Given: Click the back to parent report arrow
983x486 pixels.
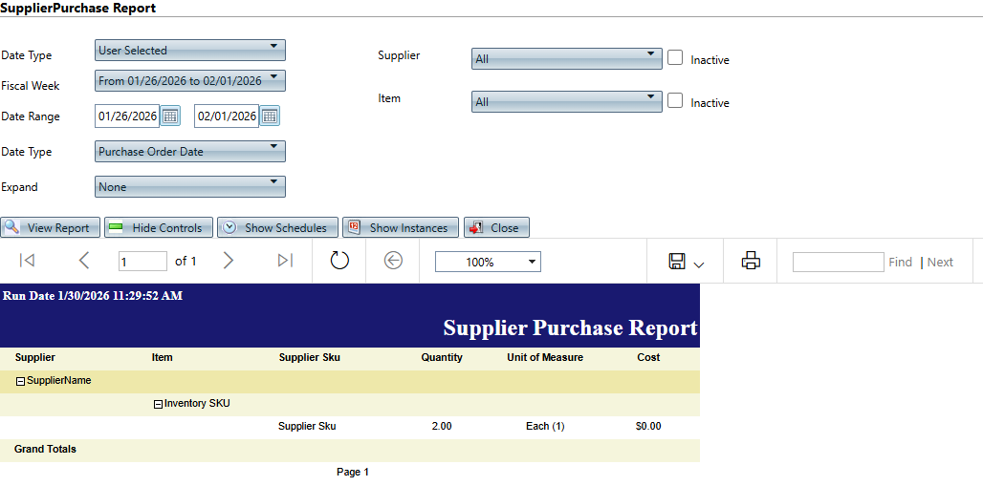Looking at the screenshot, I should 393,261.
